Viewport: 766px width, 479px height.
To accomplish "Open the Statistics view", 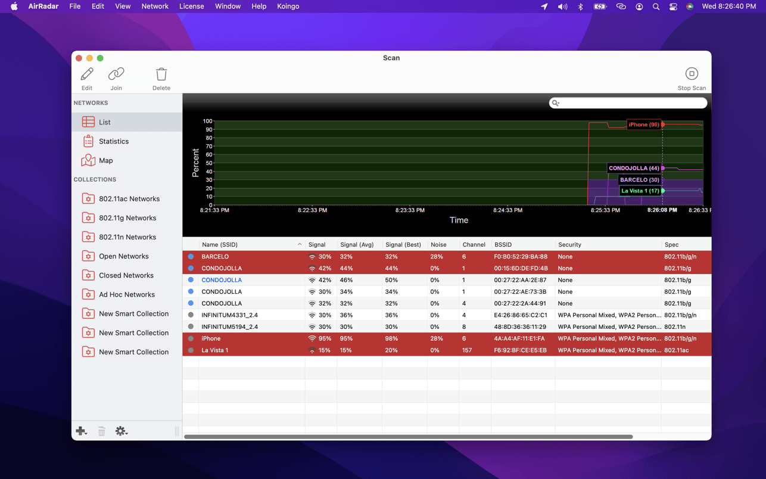I will pos(113,141).
